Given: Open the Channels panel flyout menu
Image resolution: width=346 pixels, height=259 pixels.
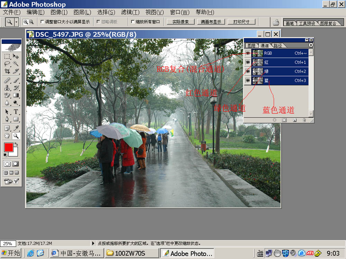Looking at the screenshot, I should pyautogui.click(x=311, y=45).
